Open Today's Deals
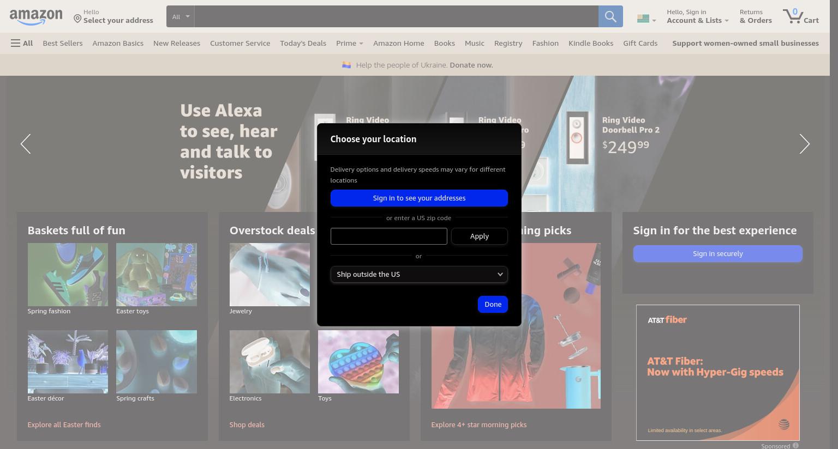 [303, 43]
